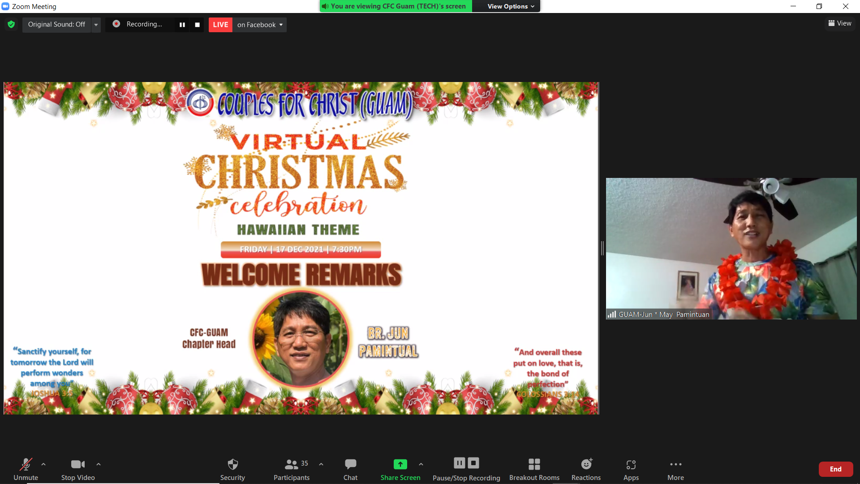The image size is (860, 484).
Task: Stop the video camera
Action: (78, 469)
